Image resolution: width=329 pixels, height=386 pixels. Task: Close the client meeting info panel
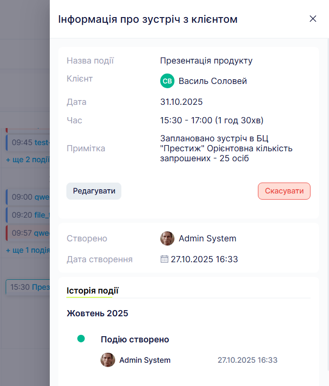[x=313, y=18]
